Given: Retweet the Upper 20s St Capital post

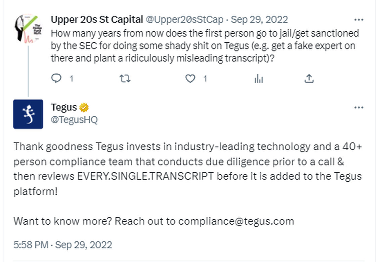Looking at the screenshot, I should pyautogui.click(x=125, y=79).
